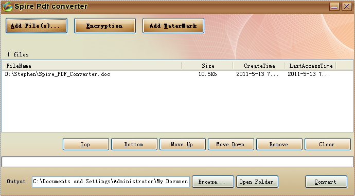Click the Add WaterMark button
The image size is (355, 196).
click(173, 26)
